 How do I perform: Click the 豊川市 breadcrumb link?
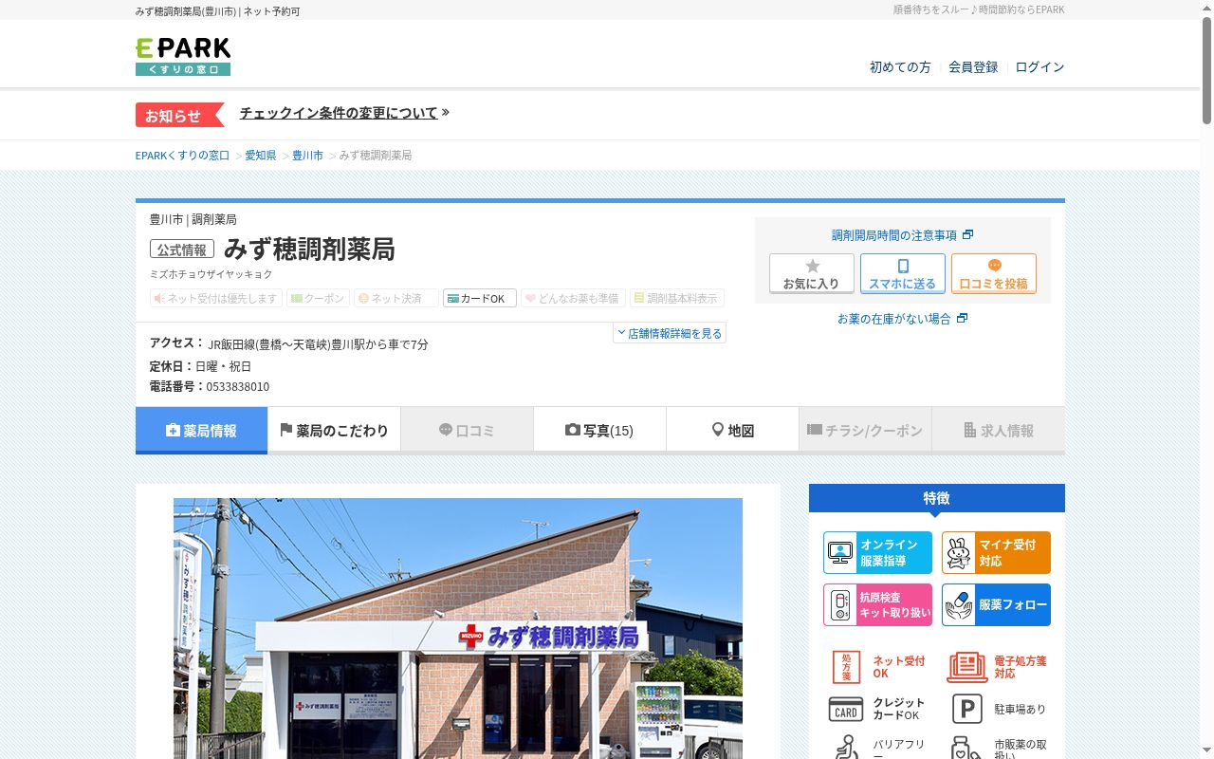tap(307, 155)
